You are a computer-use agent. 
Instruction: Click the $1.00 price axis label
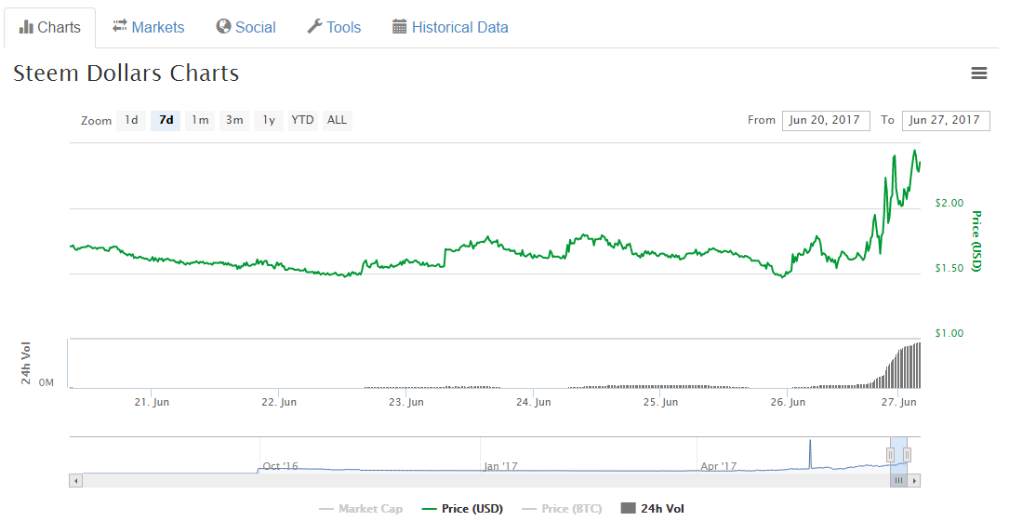[x=949, y=334]
